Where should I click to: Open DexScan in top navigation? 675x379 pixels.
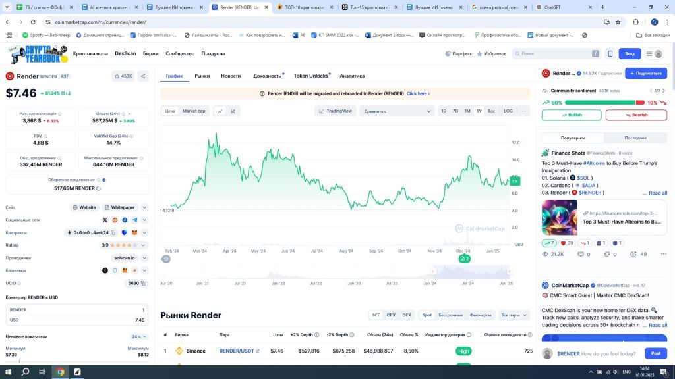(125, 53)
